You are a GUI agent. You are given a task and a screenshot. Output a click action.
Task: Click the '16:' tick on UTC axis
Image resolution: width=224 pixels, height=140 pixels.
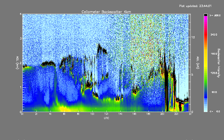pos(134,114)
